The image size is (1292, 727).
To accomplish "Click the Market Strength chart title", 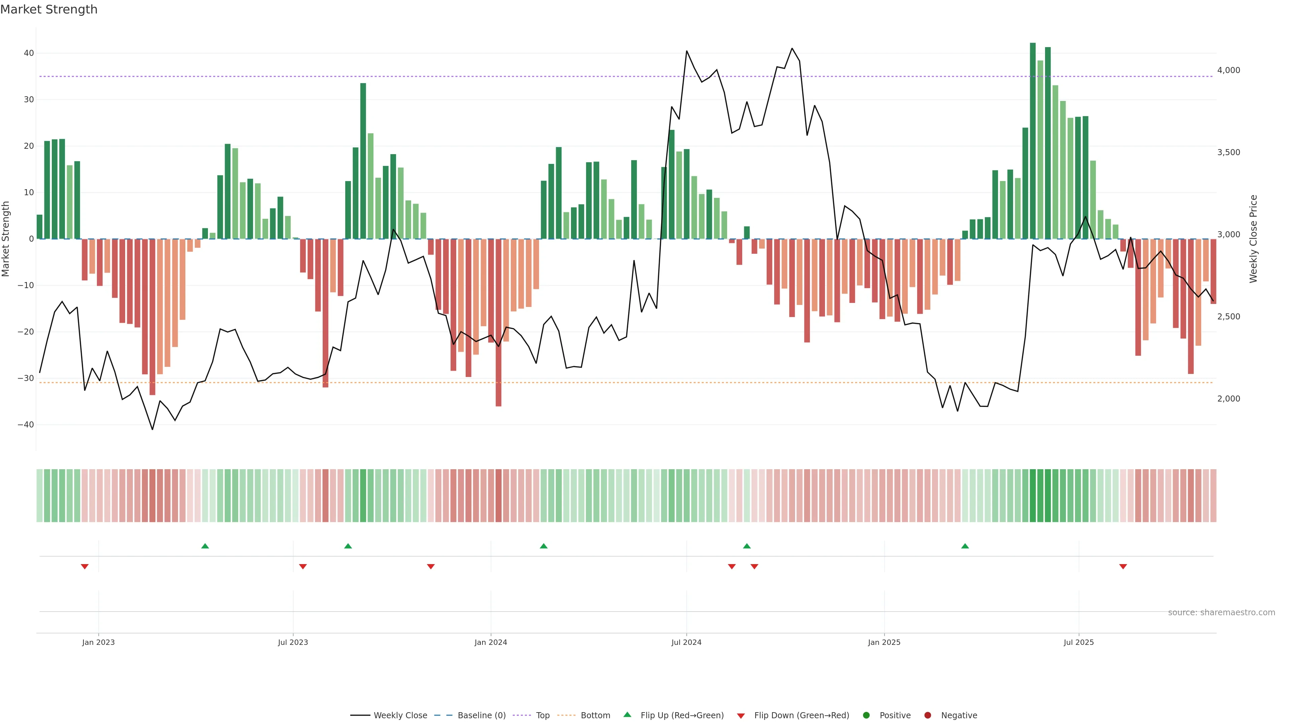I will pyautogui.click(x=49, y=9).
